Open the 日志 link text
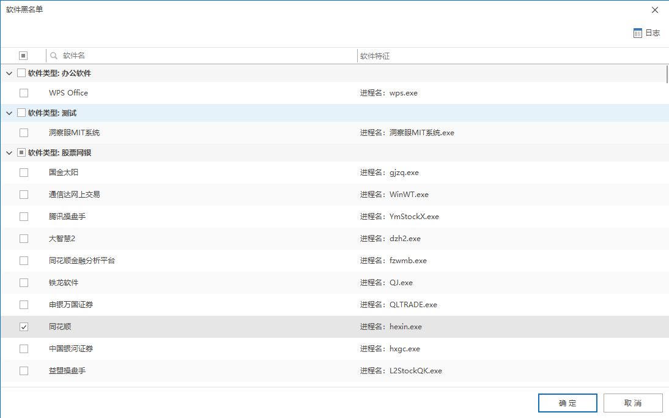 pyautogui.click(x=652, y=33)
